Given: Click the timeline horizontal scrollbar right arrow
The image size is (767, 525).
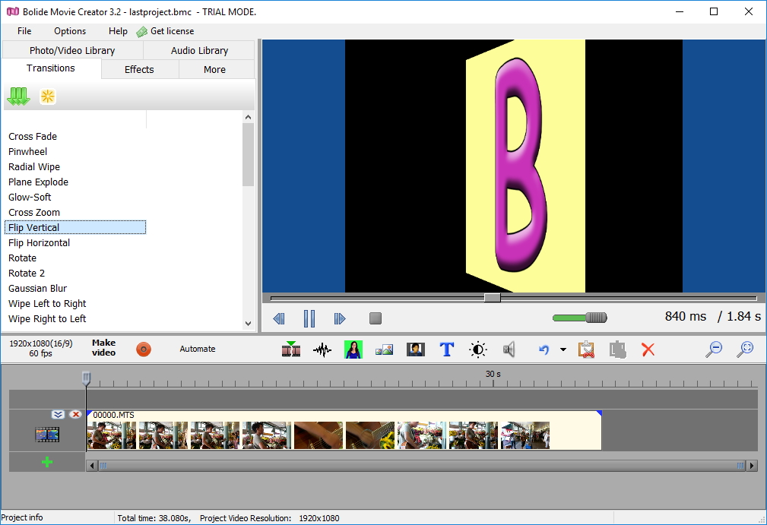Looking at the screenshot, I should click(x=752, y=466).
